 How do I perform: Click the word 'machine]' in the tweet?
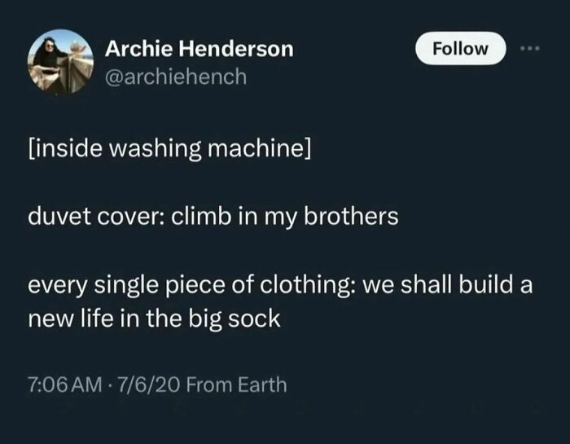(x=259, y=149)
